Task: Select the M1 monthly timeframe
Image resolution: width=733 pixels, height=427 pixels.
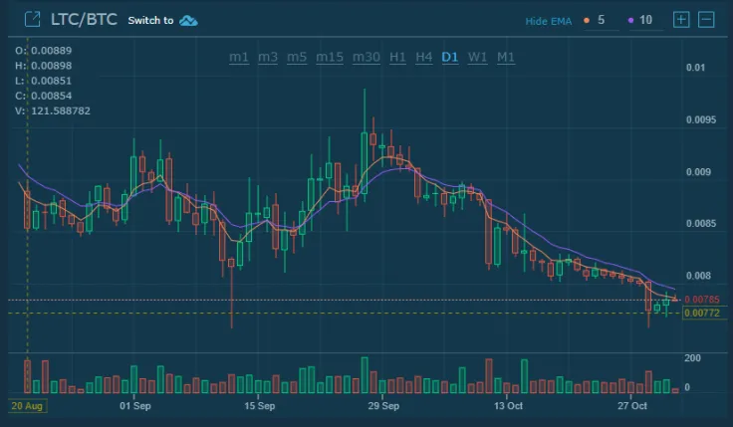Action: [505, 57]
